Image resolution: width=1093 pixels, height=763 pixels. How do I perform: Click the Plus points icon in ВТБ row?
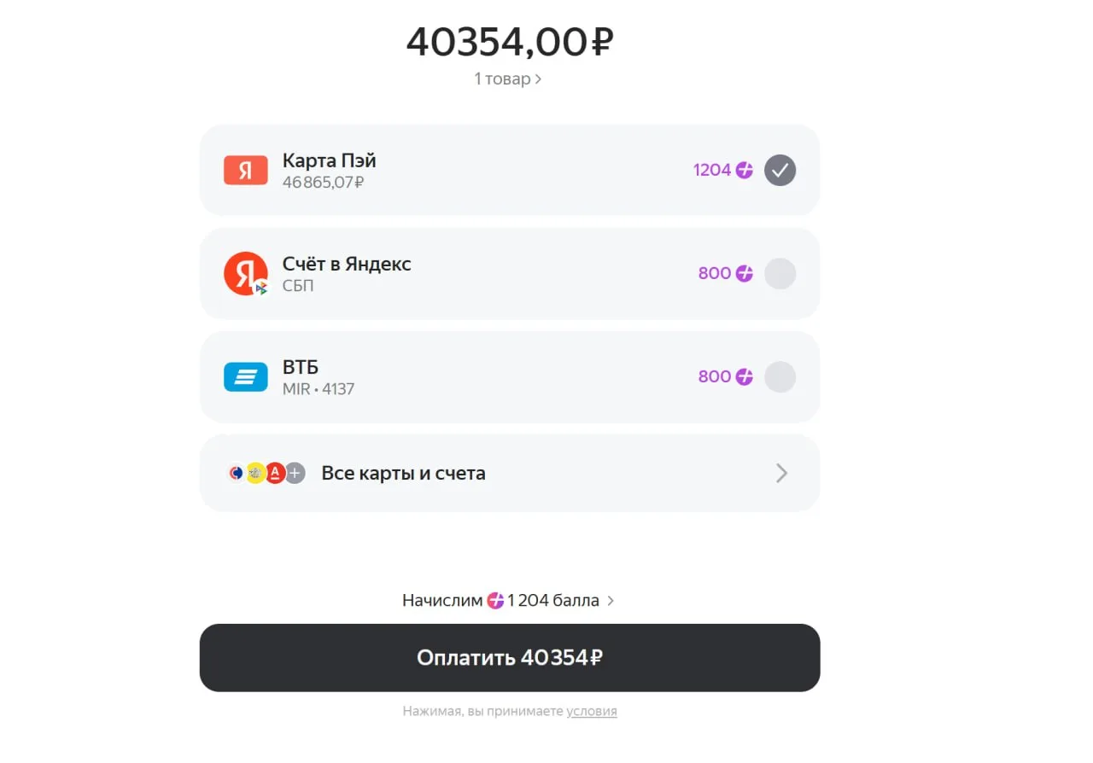745,376
